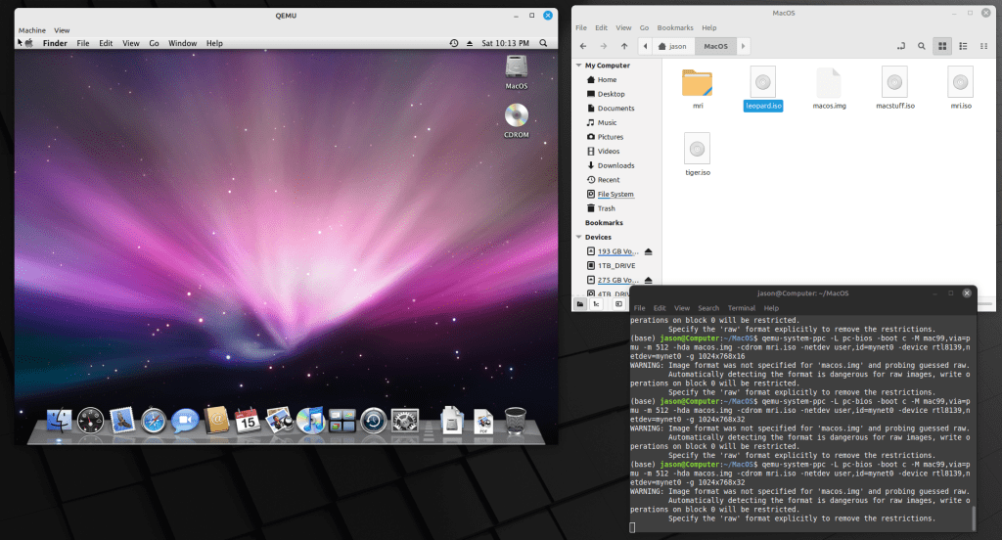Switch file manager to list view
1002x540 pixels.
tap(964, 46)
